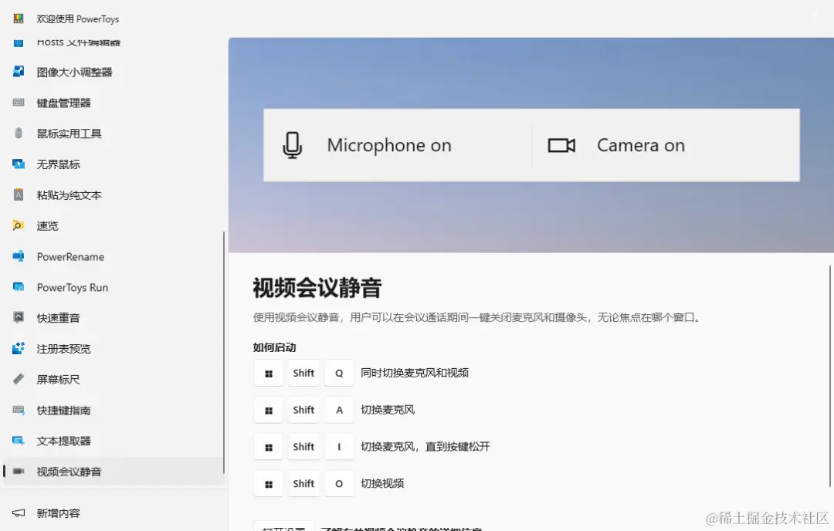The height and width of the screenshot is (531, 834).
Task: Select the 注册表预览 icon
Action: click(17, 348)
